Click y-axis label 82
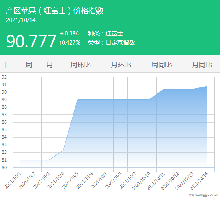The image size is (220, 199). (x=4, y=152)
